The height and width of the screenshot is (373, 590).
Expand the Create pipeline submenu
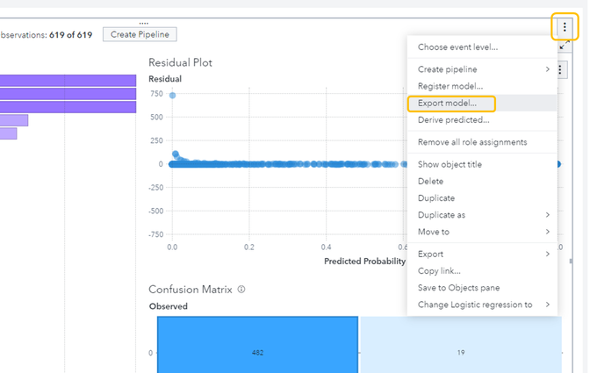tap(483, 69)
